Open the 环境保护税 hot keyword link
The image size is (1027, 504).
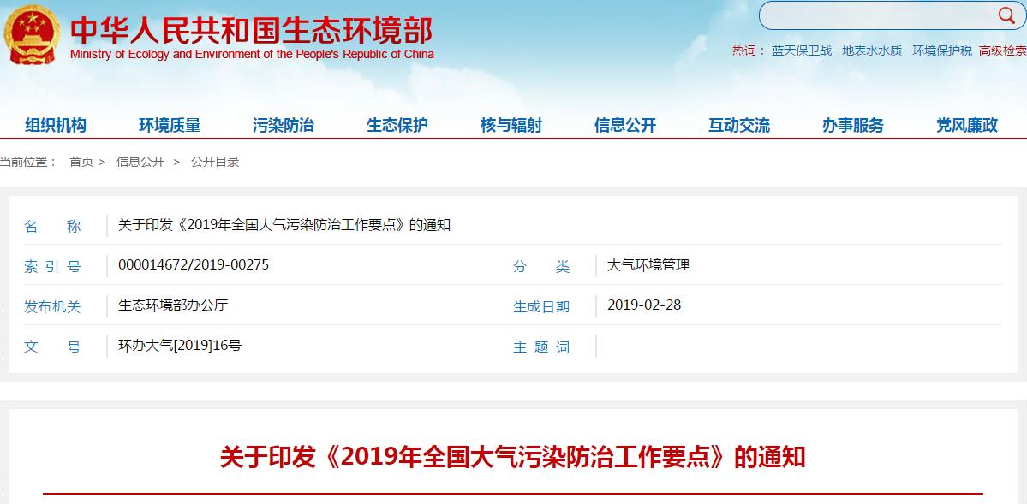click(942, 50)
